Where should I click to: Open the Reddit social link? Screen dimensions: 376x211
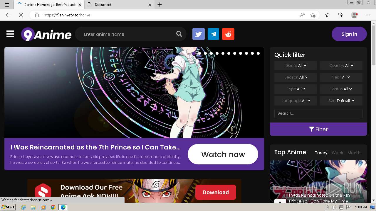(x=228, y=34)
